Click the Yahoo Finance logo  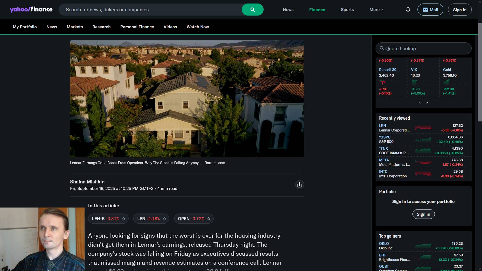coord(31,10)
